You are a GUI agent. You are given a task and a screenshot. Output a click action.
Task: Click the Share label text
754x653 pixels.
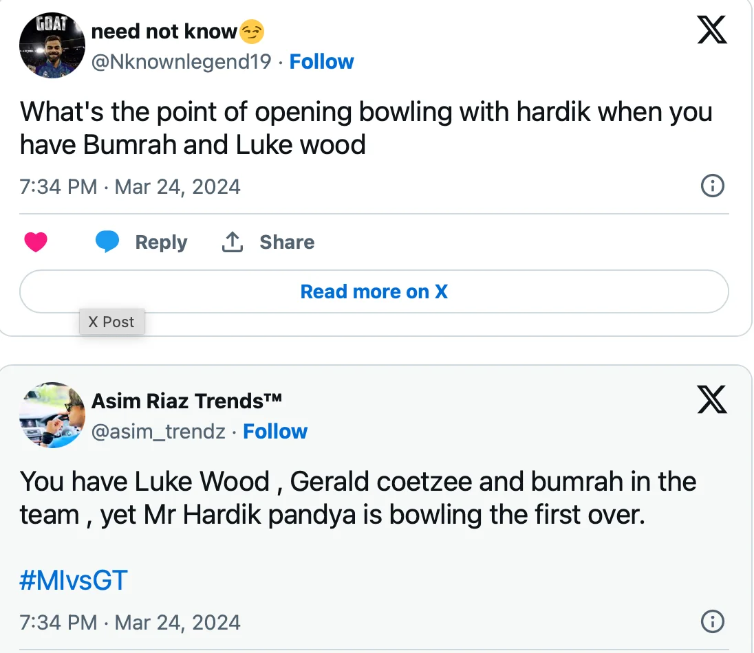pos(287,242)
